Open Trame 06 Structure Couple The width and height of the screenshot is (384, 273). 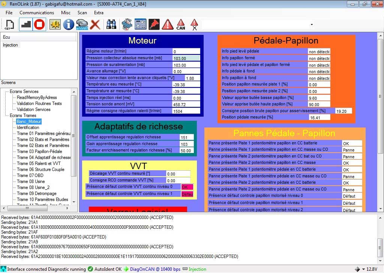(40, 169)
